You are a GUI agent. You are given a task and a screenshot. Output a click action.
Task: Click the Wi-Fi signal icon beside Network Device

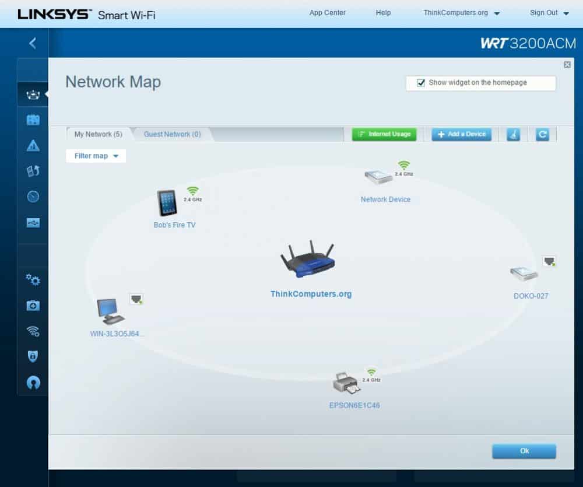point(404,165)
